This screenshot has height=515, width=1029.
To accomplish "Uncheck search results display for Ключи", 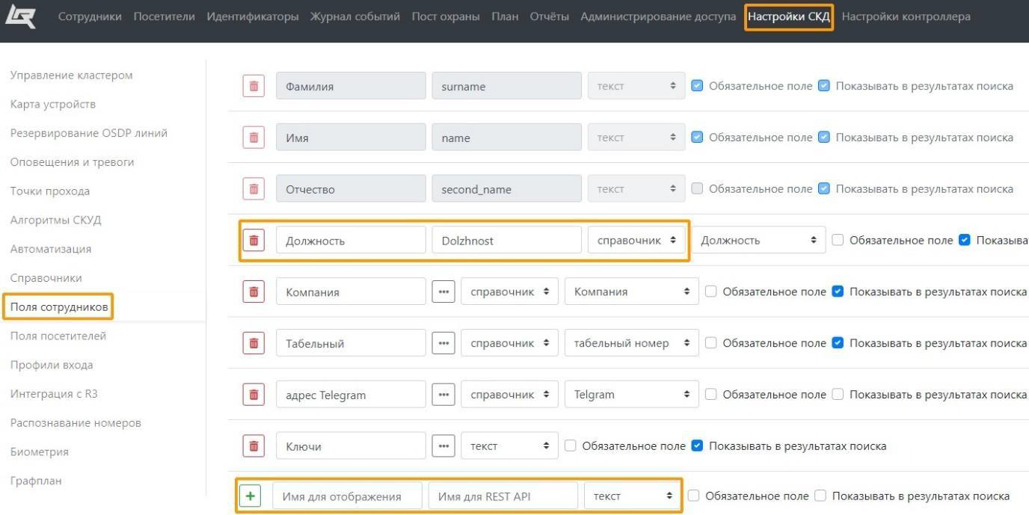I will (697, 445).
